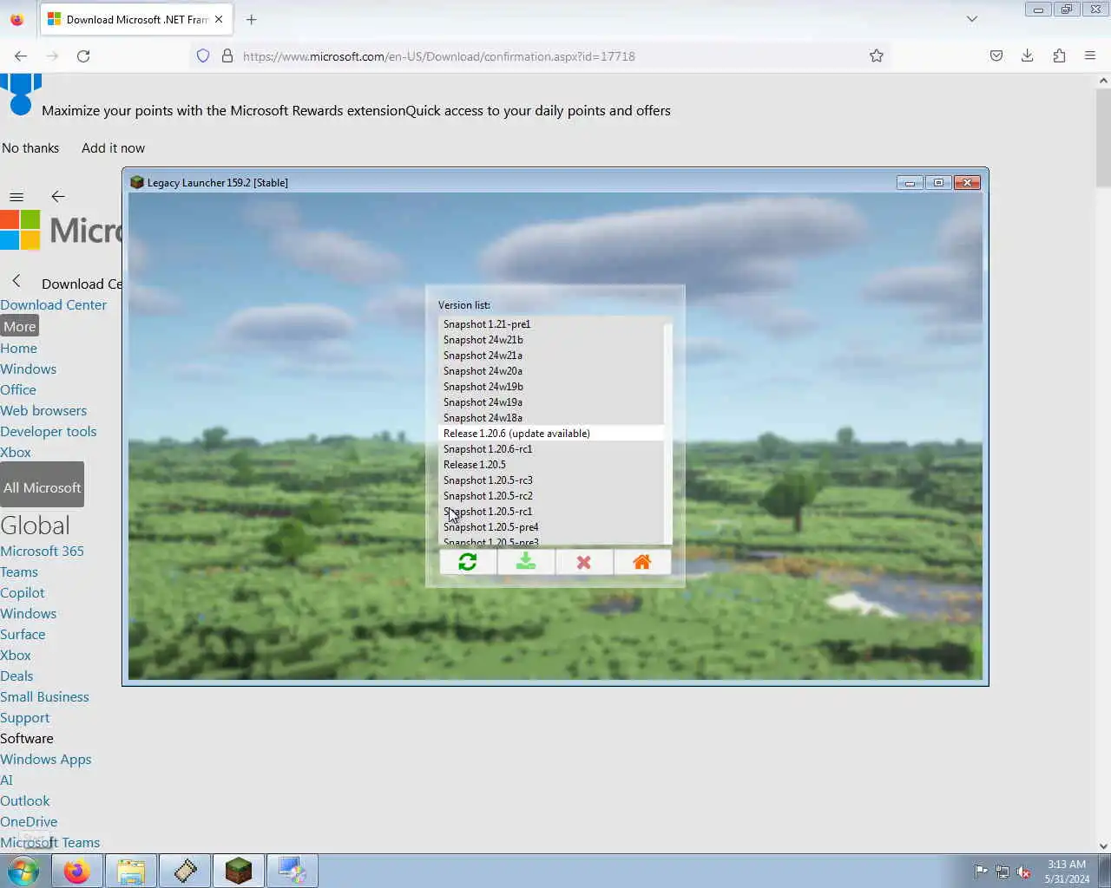
Task: Select Release 1.20.5 entry
Action: [x=551, y=465]
